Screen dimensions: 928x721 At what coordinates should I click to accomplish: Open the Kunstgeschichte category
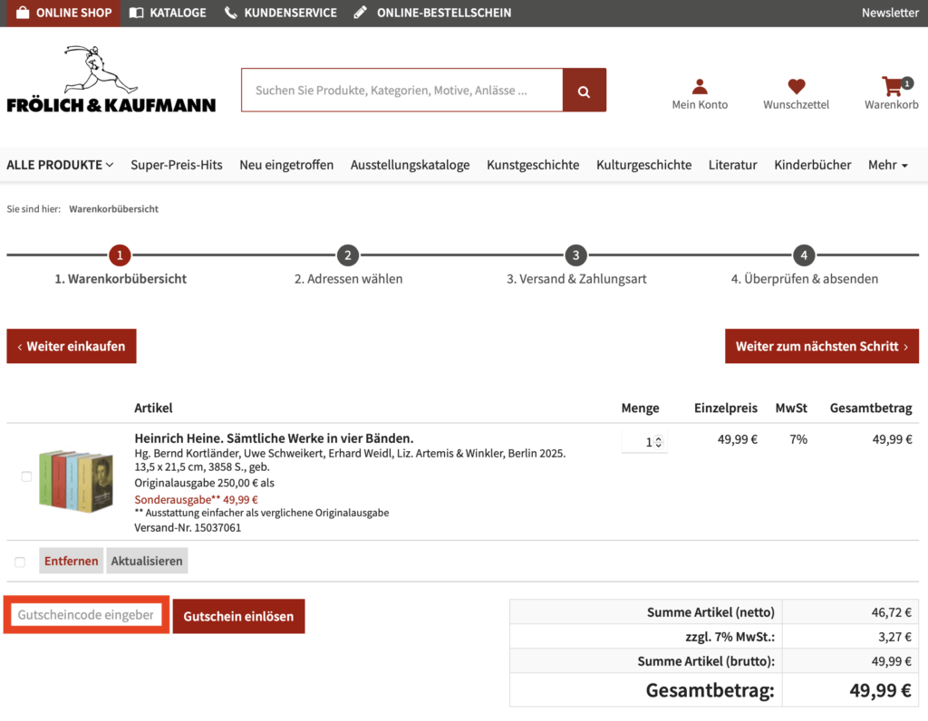coord(532,165)
